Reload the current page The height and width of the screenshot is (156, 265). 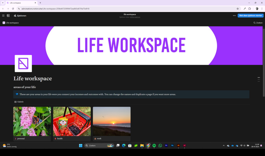pyautogui.click(x=13, y=9)
